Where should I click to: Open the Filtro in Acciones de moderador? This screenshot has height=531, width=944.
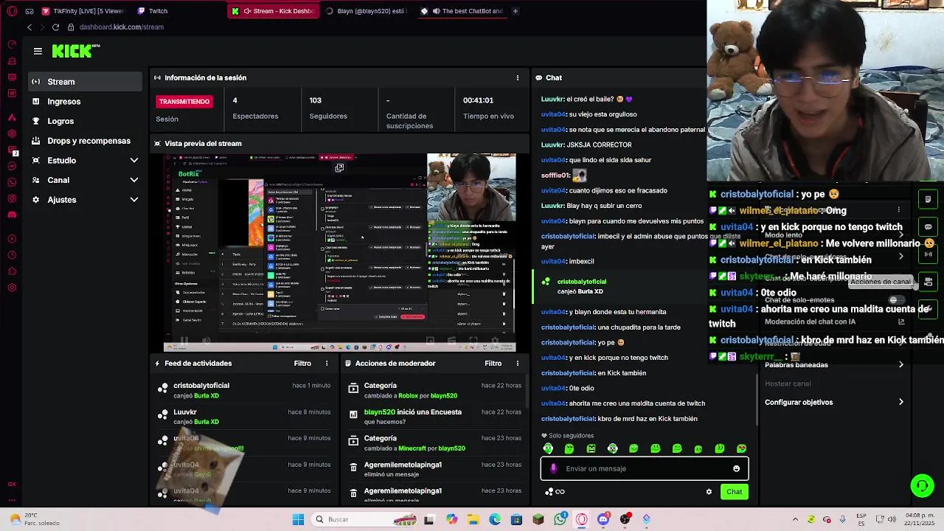[x=493, y=363]
